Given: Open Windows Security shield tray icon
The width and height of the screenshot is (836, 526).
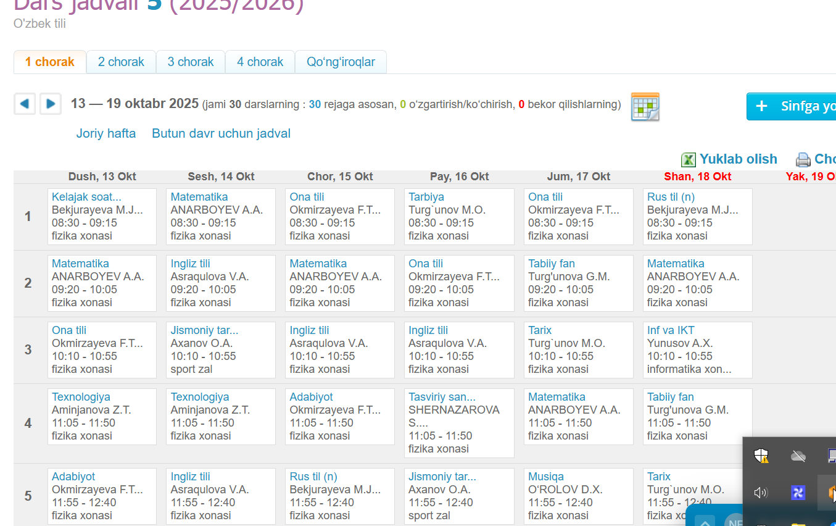Looking at the screenshot, I should (761, 456).
